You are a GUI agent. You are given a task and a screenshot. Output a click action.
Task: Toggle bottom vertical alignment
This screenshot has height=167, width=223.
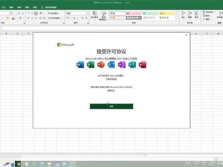pos(36,13)
